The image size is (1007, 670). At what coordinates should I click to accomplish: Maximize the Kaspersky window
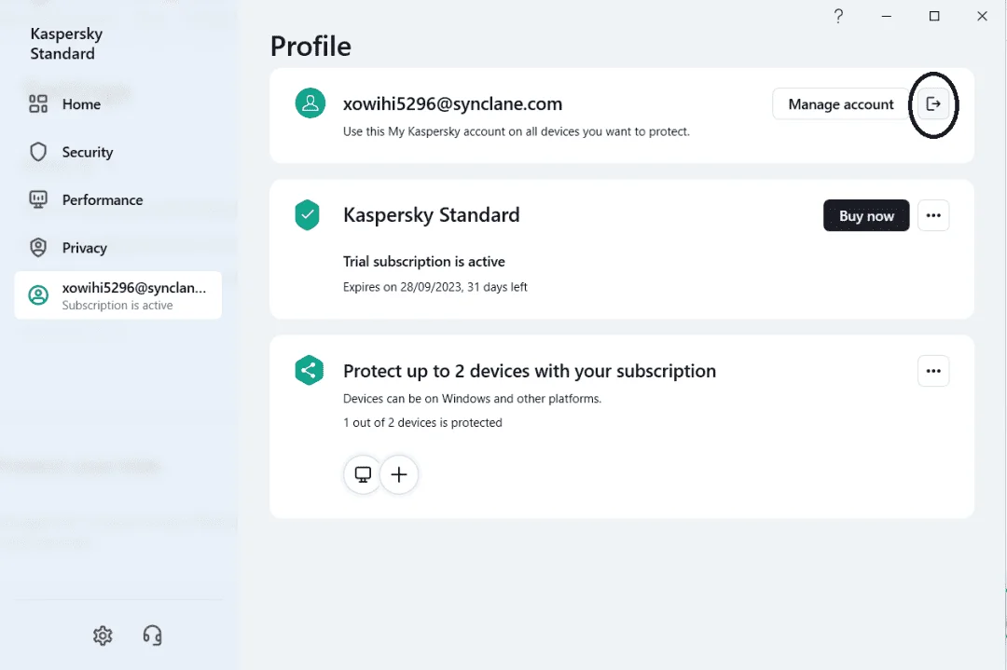click(x=934, y=16)
